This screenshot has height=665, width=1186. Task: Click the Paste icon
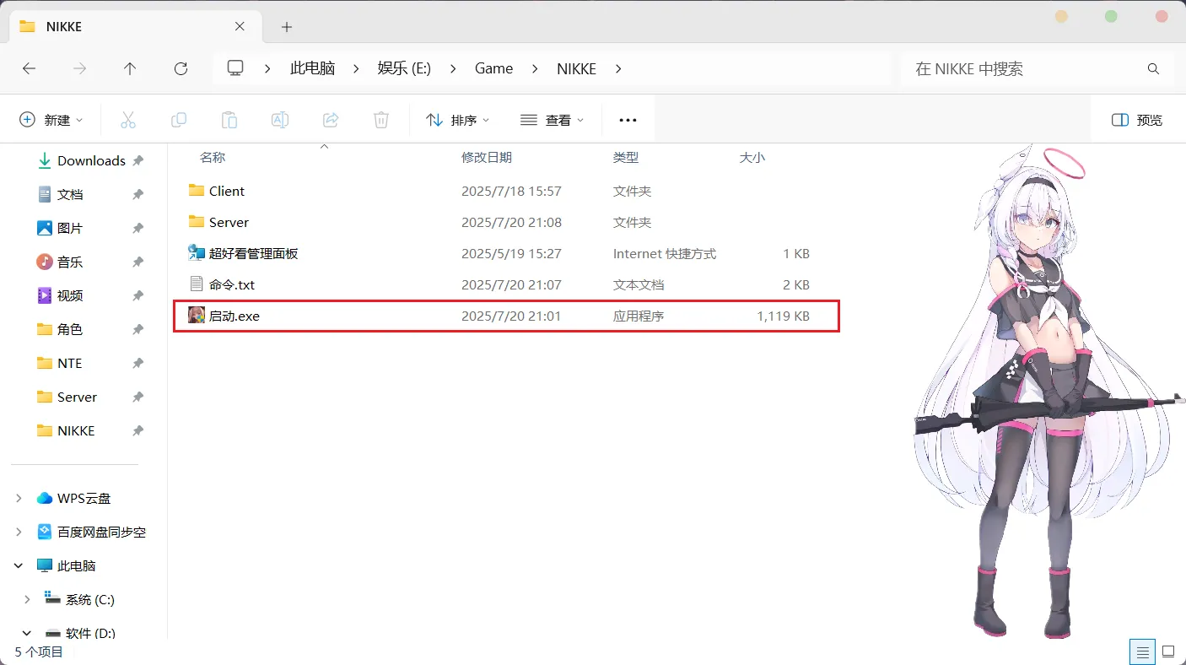[229, 119]
